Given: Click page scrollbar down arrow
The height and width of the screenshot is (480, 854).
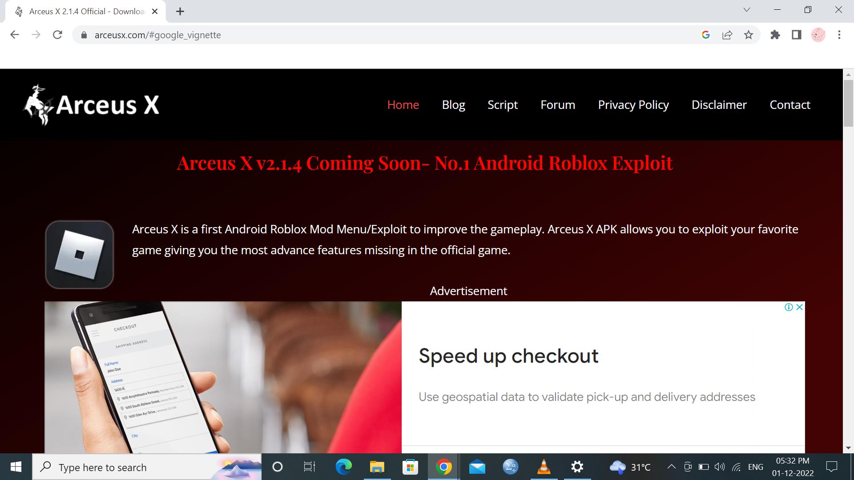Looking at the screenshot, I should [x=848, y=448].
